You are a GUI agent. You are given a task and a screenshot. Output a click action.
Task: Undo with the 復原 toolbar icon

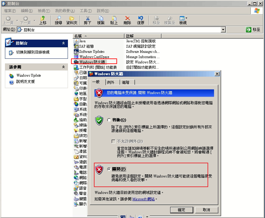pyautogui.click(x=141, y=20)
